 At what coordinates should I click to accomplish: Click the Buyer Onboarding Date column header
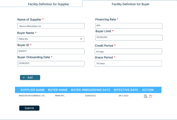pyautogui.click(x=91, y=90)
